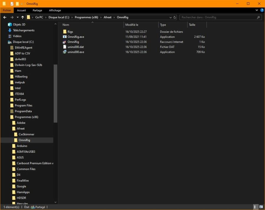The width and height of the screenshot is (265, 210).
Task: Select the CwSkimmer folder in the tree
Action: [26, 134]
